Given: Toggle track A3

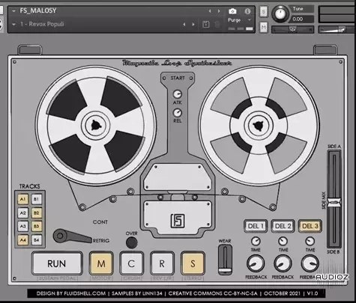Looking at the screenshot, I should [22, 226].
